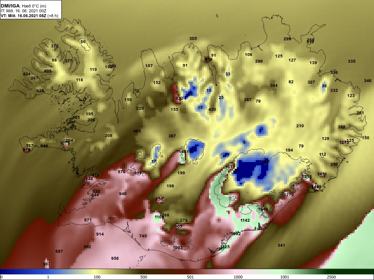The image size is (374, 280).
Task: Click map value '932' on the red patch
Action: [179, 98]
